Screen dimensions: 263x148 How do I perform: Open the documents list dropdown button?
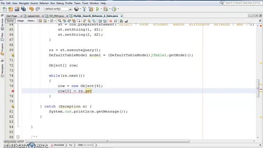[256, 16]
